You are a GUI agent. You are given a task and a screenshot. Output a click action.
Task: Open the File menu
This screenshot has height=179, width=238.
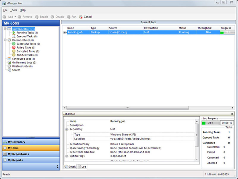[5, 10]
